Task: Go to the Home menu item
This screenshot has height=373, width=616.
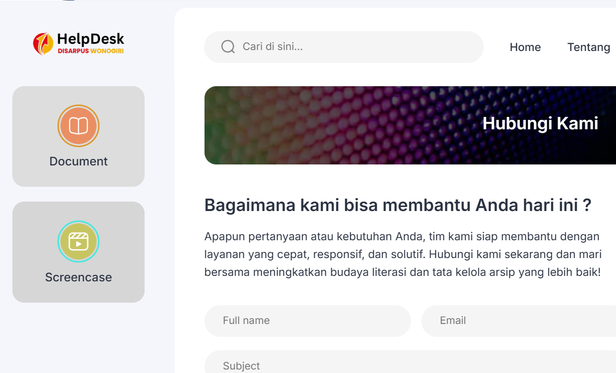Action: 525,47
